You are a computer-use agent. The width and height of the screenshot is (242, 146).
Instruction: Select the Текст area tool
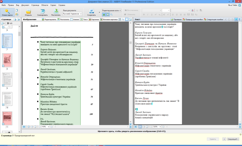click(x=84, y=19)
